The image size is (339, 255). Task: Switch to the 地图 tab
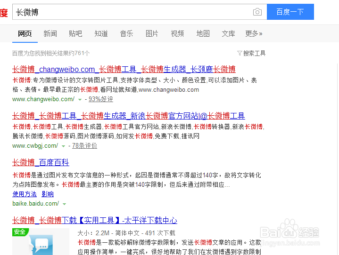(x=203, y=33)
